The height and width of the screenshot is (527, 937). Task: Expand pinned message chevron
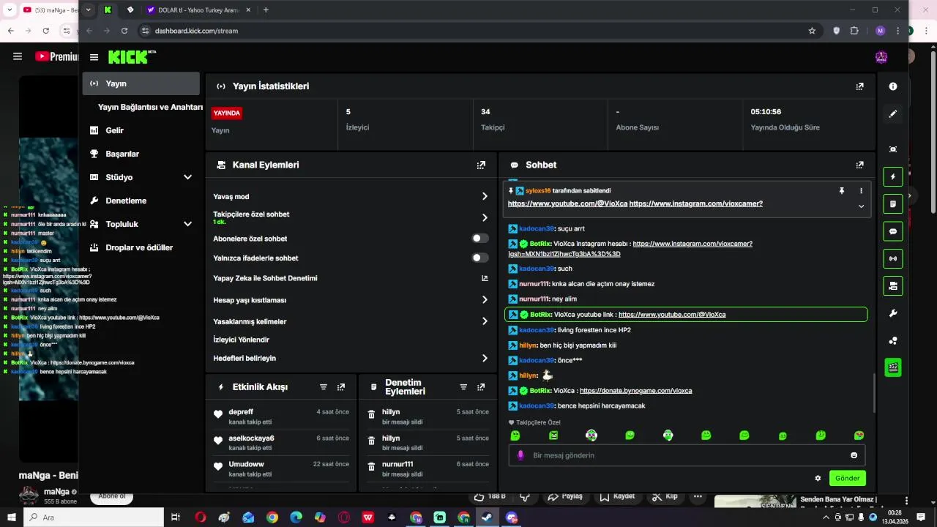tap(861, 206)
